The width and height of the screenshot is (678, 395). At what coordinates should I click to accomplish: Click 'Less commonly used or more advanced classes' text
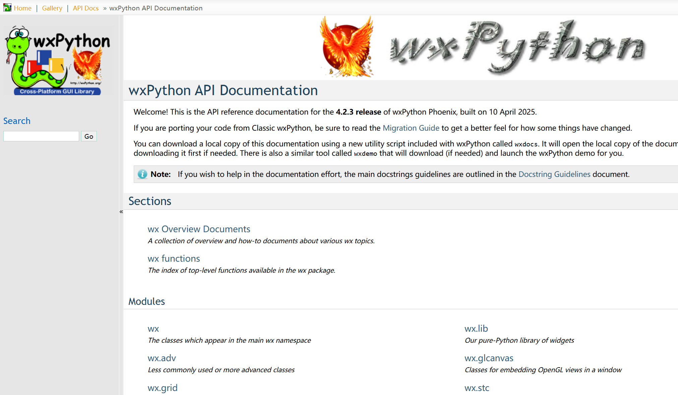click(x=221, y=370)
